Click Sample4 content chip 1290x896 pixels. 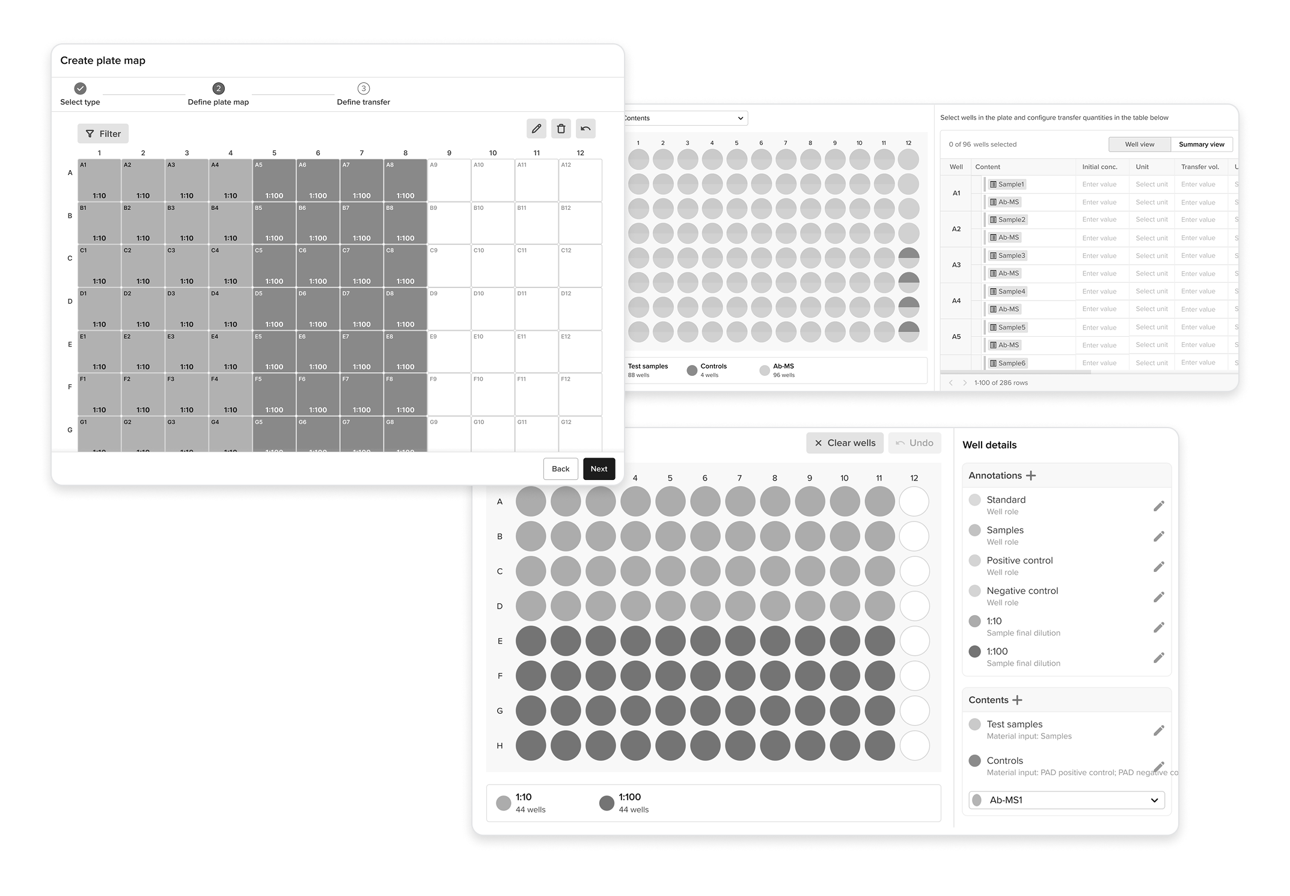1007,291
